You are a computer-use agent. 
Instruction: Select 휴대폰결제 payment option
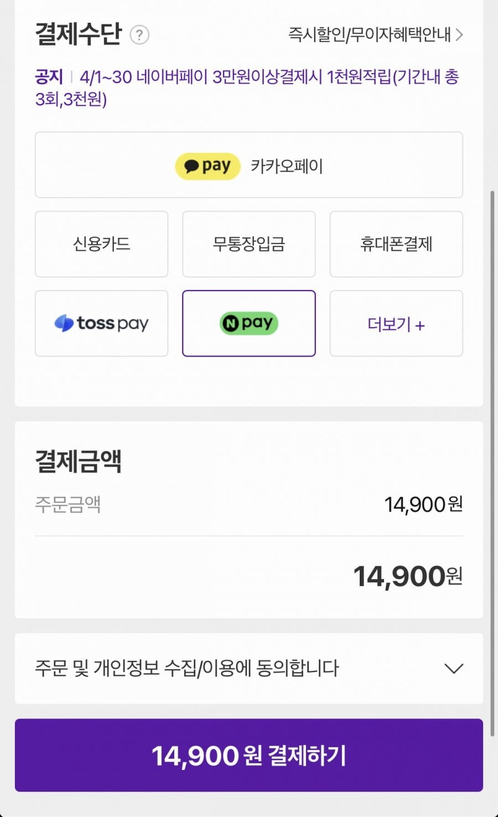pos(396,244)
